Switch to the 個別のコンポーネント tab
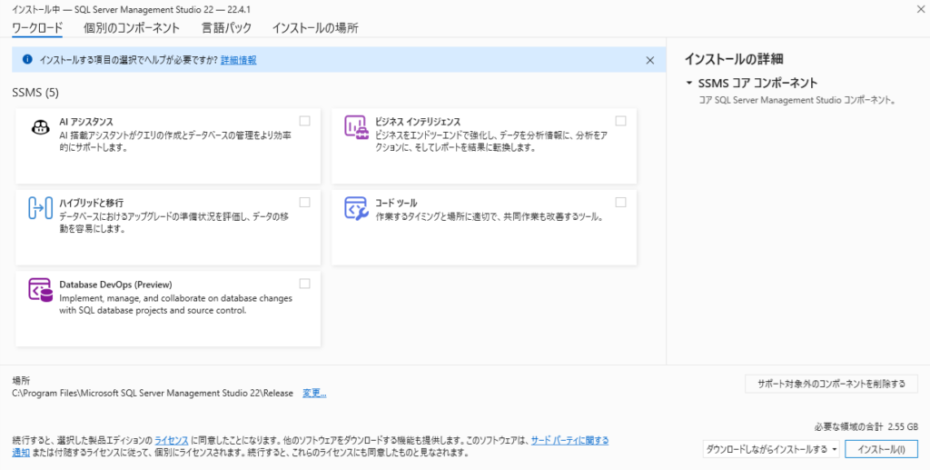 (131, 28)
